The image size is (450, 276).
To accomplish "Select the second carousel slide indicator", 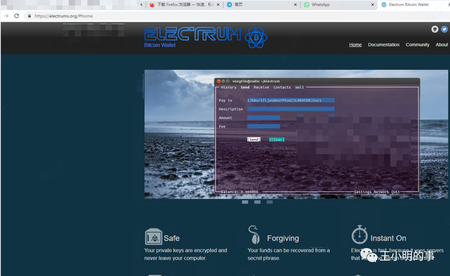I will coord(257,202).
